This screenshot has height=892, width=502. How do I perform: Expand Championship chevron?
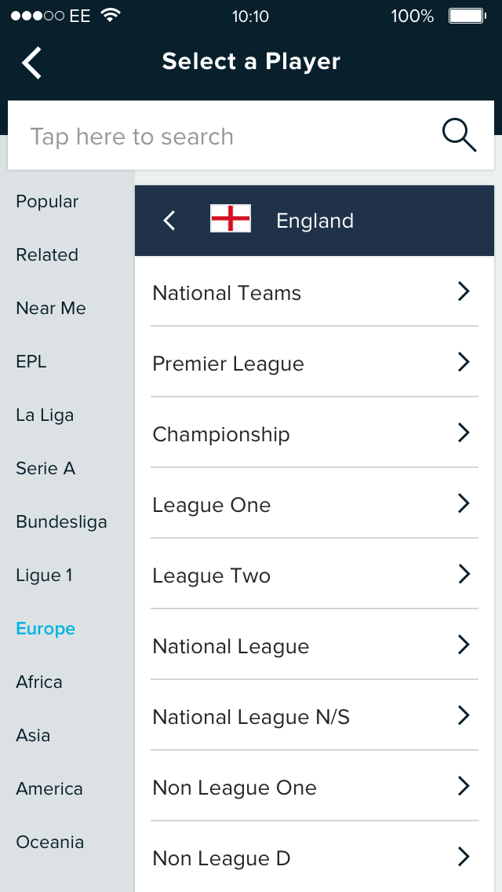coord(463,433)
